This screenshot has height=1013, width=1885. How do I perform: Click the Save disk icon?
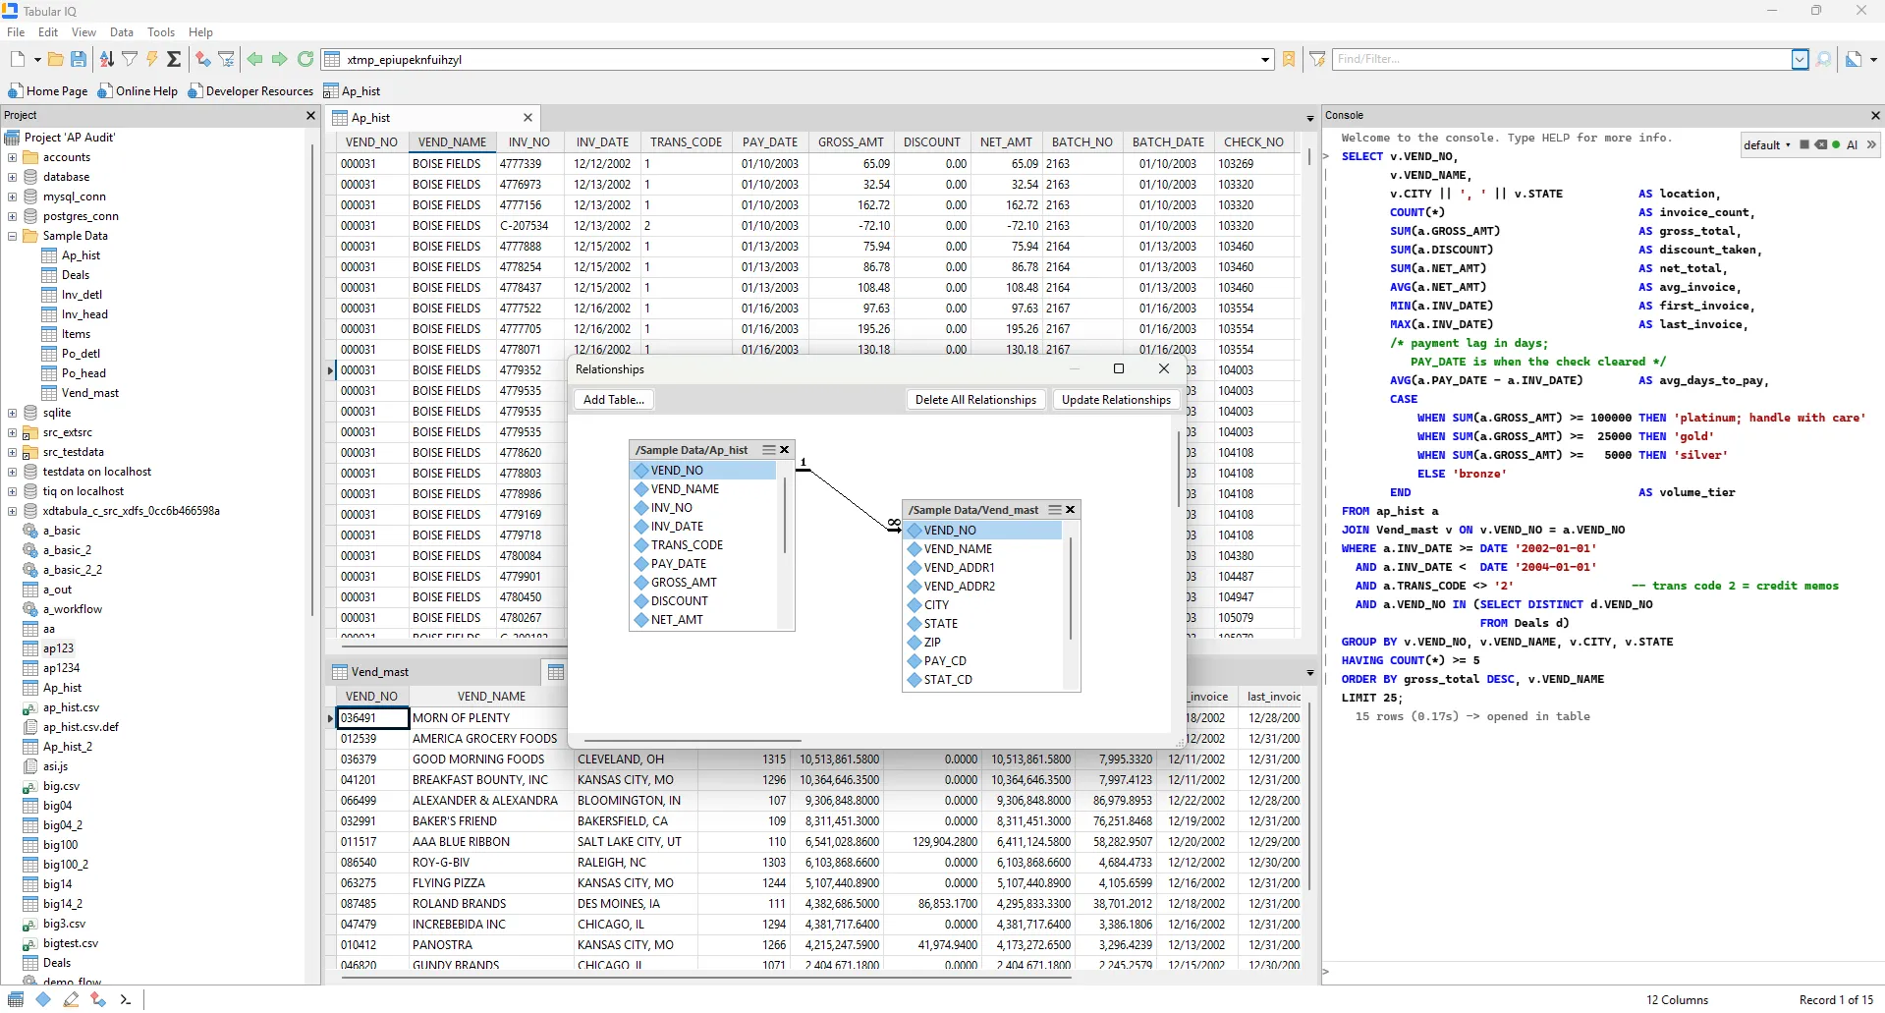[79, 59]
